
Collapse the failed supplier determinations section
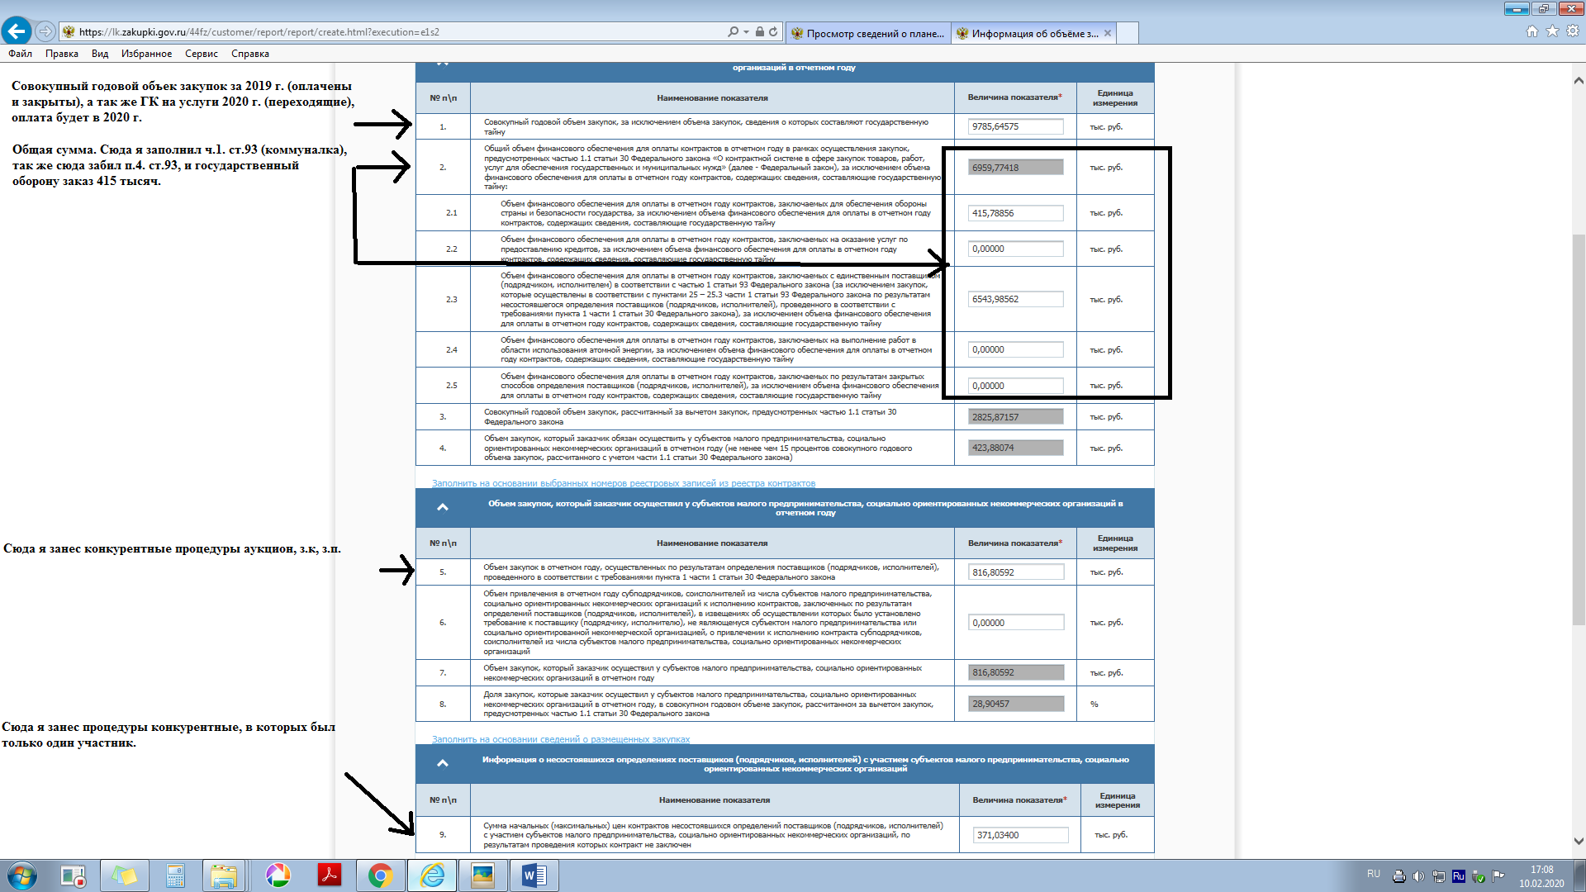click(443, 763)
